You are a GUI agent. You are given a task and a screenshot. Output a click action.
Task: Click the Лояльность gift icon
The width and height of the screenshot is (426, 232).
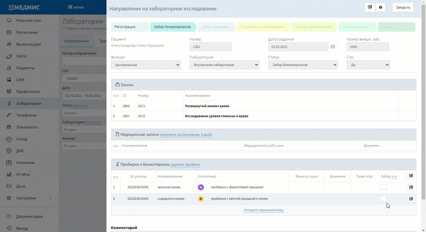point(9,127)
